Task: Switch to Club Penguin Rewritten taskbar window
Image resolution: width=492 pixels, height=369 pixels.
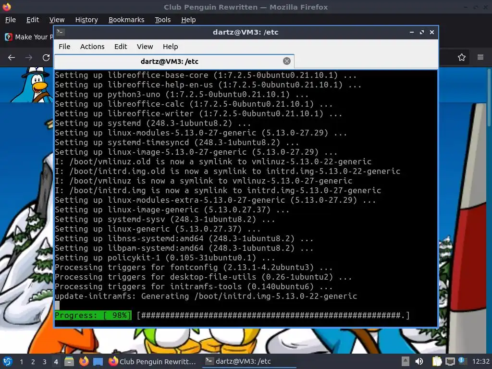Action: 153,361
